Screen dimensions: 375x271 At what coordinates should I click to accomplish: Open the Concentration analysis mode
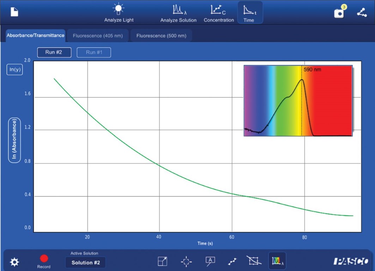[x=219, y=13]
